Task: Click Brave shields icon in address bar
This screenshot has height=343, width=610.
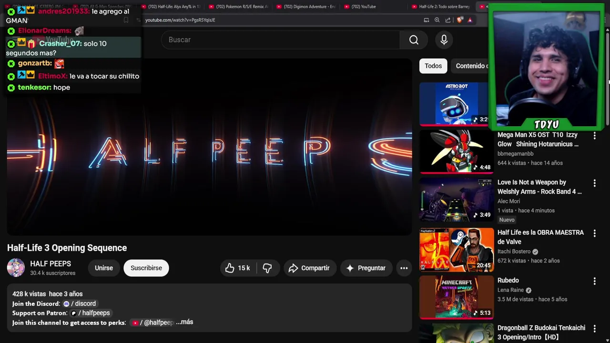Action: coord(459,20)
